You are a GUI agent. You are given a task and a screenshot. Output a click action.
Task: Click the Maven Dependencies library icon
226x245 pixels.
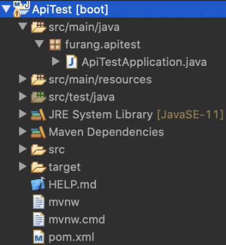38,132
